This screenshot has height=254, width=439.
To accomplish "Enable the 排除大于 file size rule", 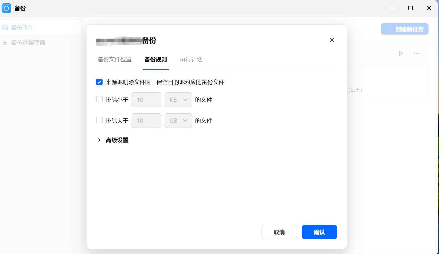I will (99, 120).
